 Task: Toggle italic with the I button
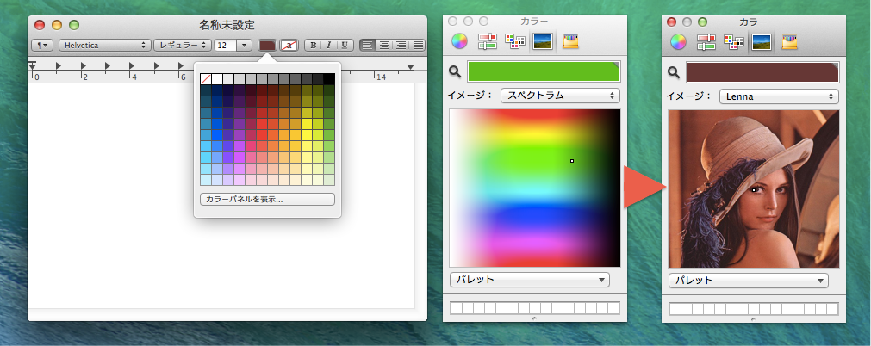[329, 45]
